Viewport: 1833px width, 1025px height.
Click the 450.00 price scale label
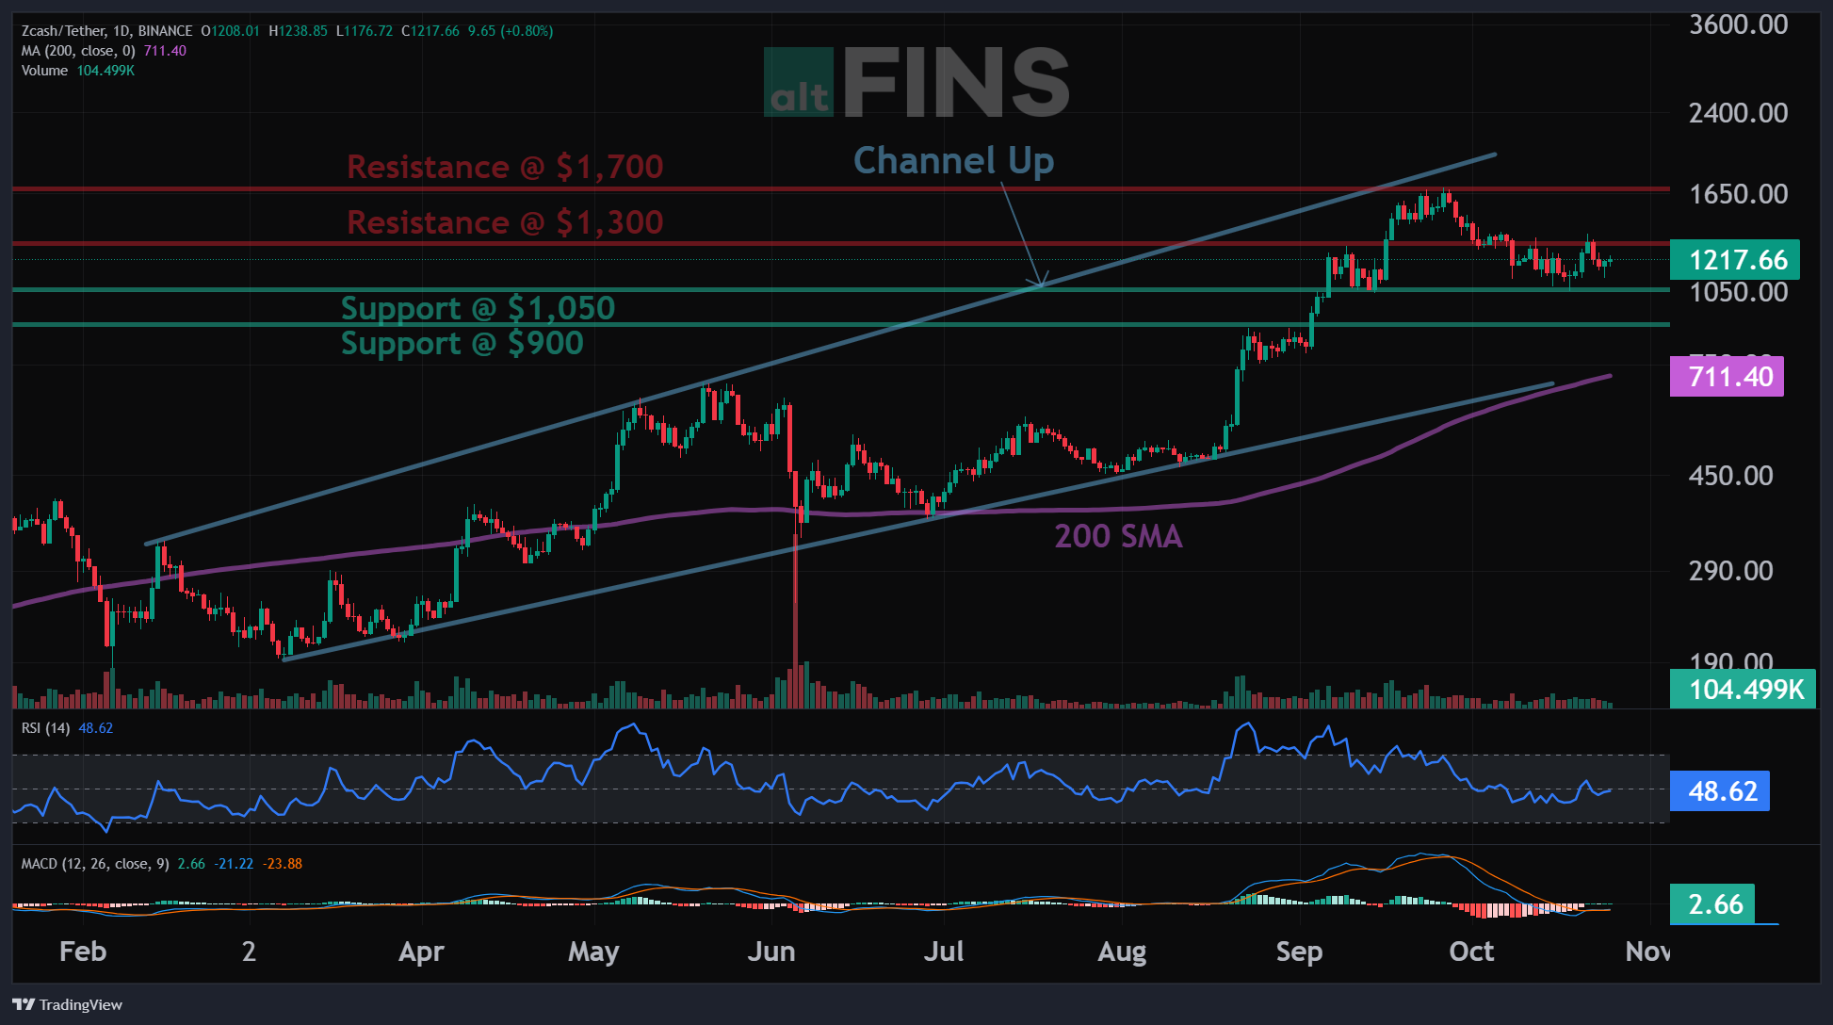[x=1730, y=476]
